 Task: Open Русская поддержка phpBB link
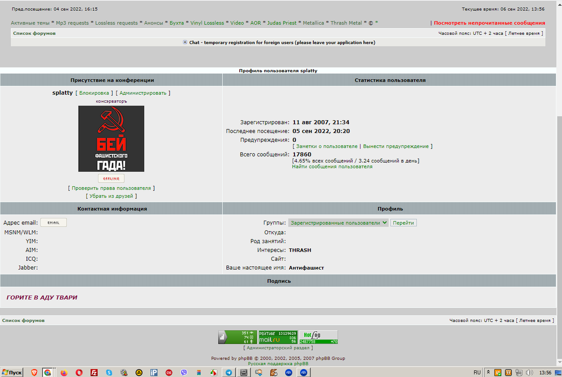pos(278,364)
